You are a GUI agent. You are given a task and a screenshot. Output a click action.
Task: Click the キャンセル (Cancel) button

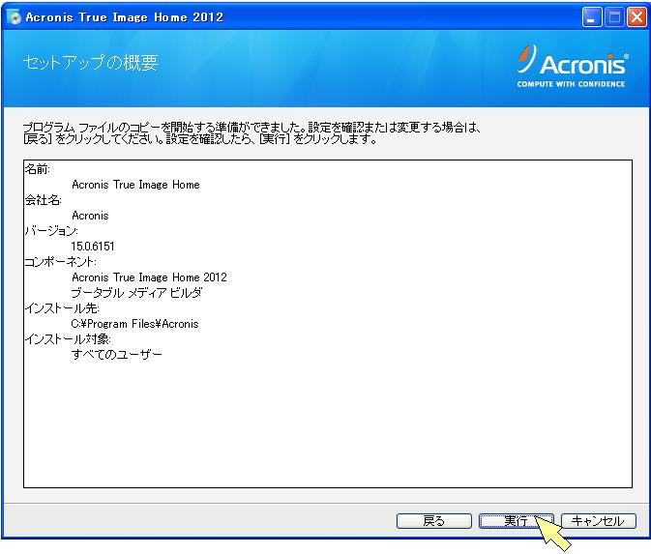[x=598, y=520]
